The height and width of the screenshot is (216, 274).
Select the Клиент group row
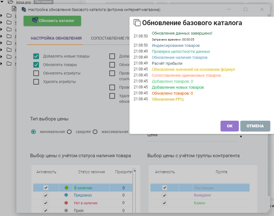(x=200, y=203)
